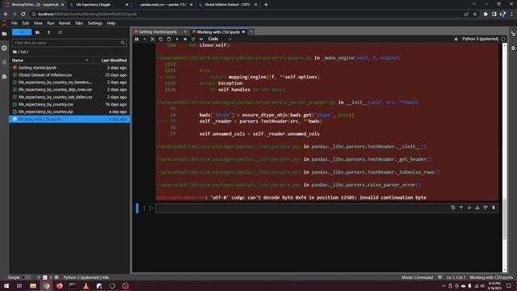The height and width of the screenshot is (291, 517).
Task: Open the file browser sidebar tab
Action: 4,34
